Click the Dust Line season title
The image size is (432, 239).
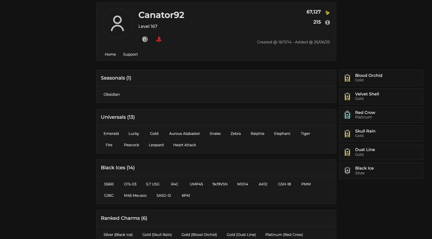[x=365, y=150]
